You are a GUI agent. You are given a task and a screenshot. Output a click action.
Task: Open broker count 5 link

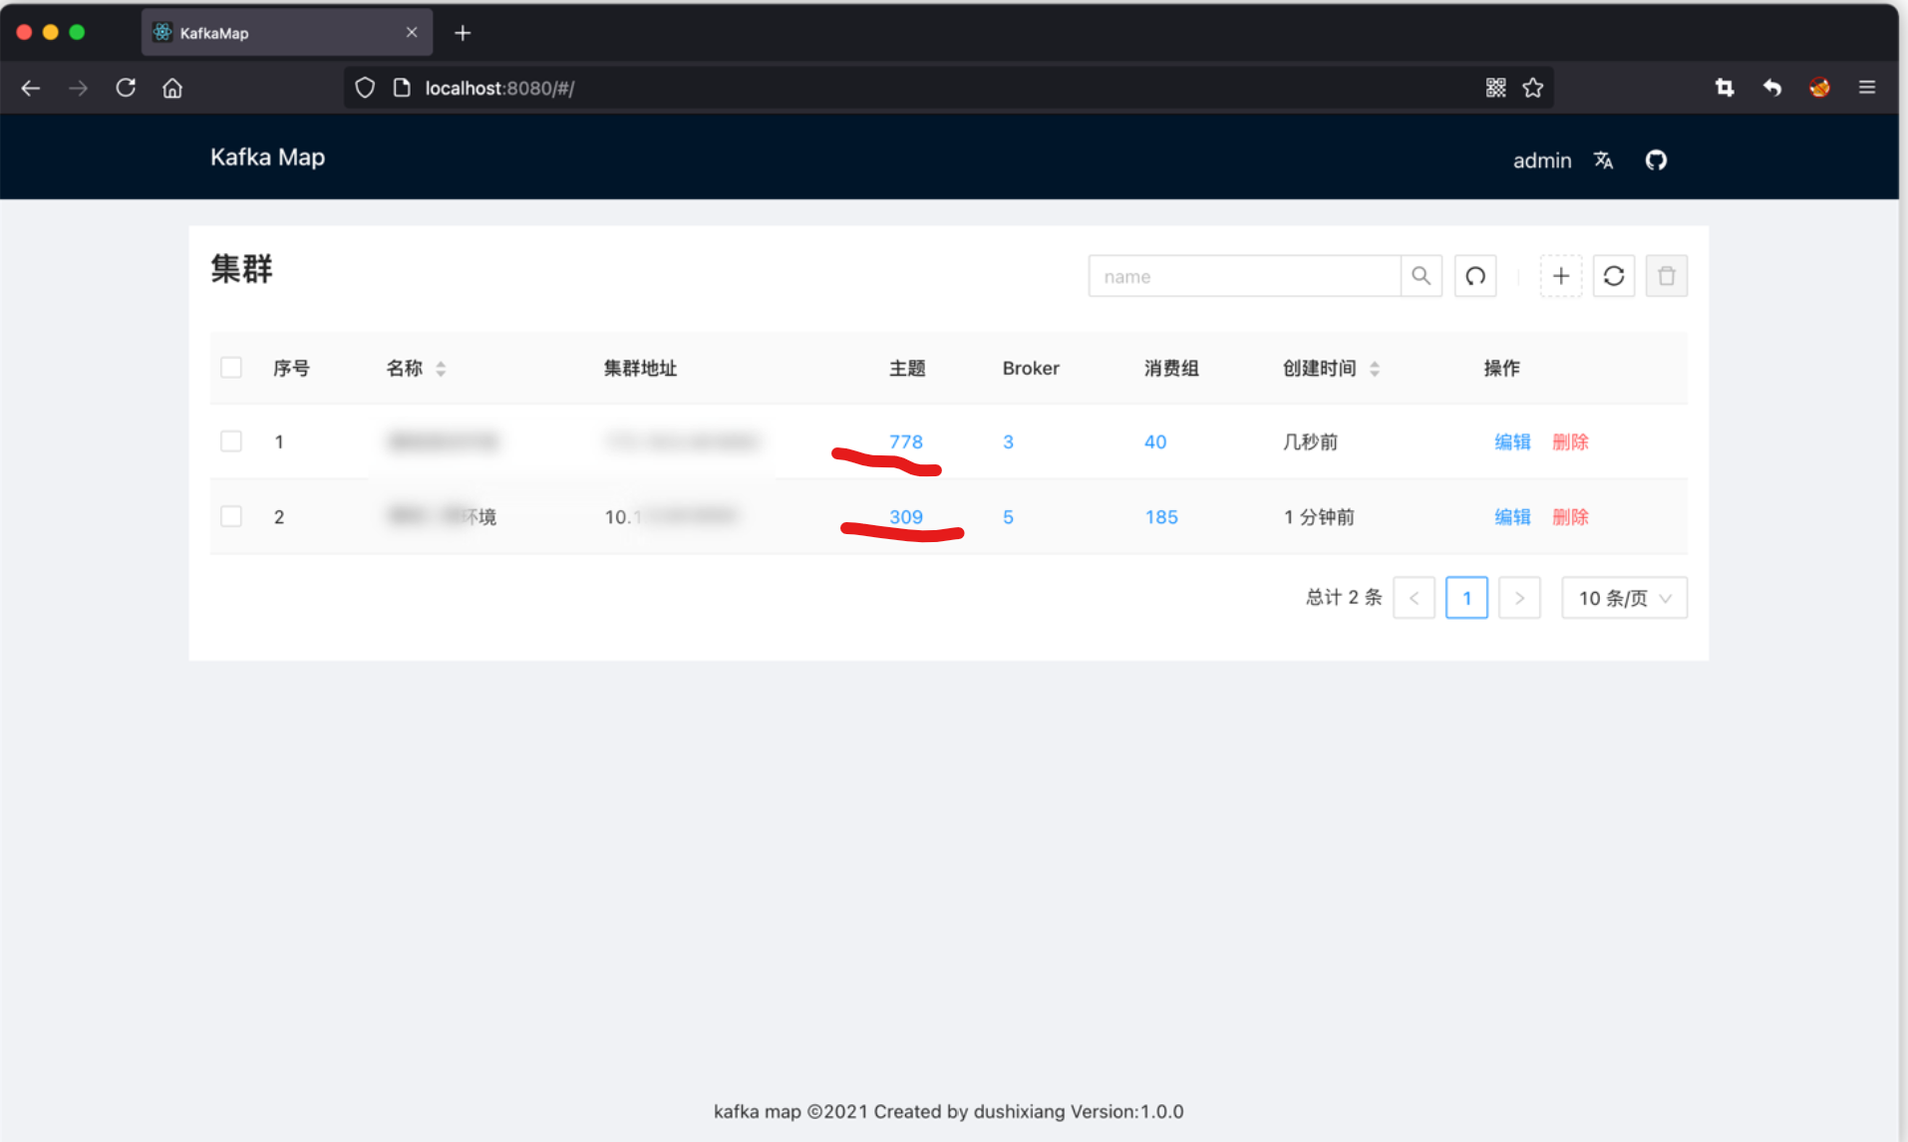pos(1008,517)
